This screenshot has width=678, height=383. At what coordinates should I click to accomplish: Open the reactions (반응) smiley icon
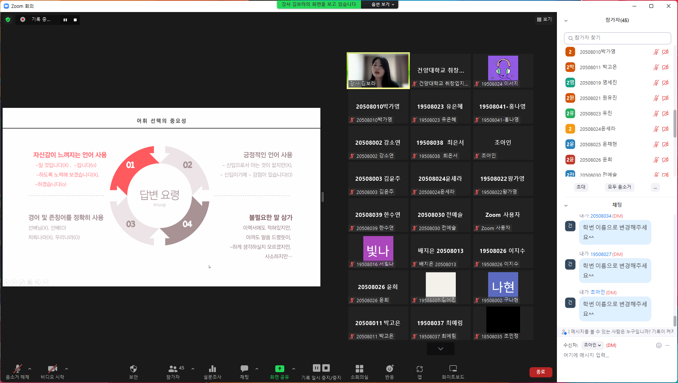390,369
